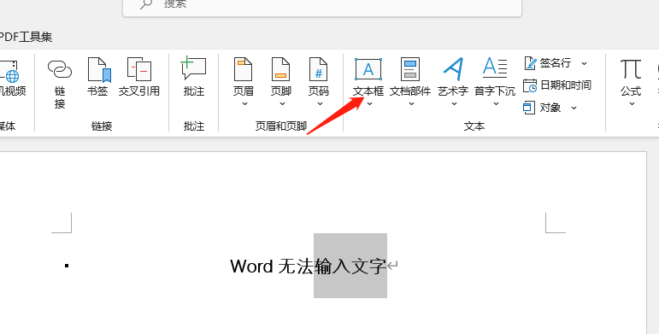Click the Equation (公式) pi icon
Screen dimensions: 659x334
click(631, 69)
